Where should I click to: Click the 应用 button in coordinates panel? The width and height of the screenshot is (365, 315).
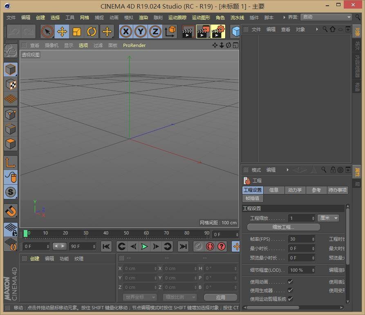(220, 297)
